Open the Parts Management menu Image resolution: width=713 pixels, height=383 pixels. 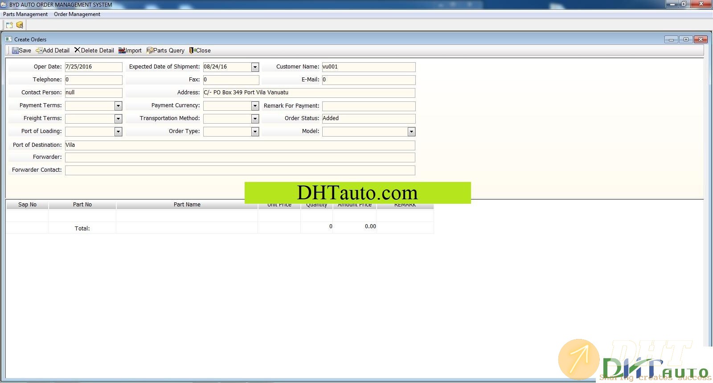tap(25, 14)
